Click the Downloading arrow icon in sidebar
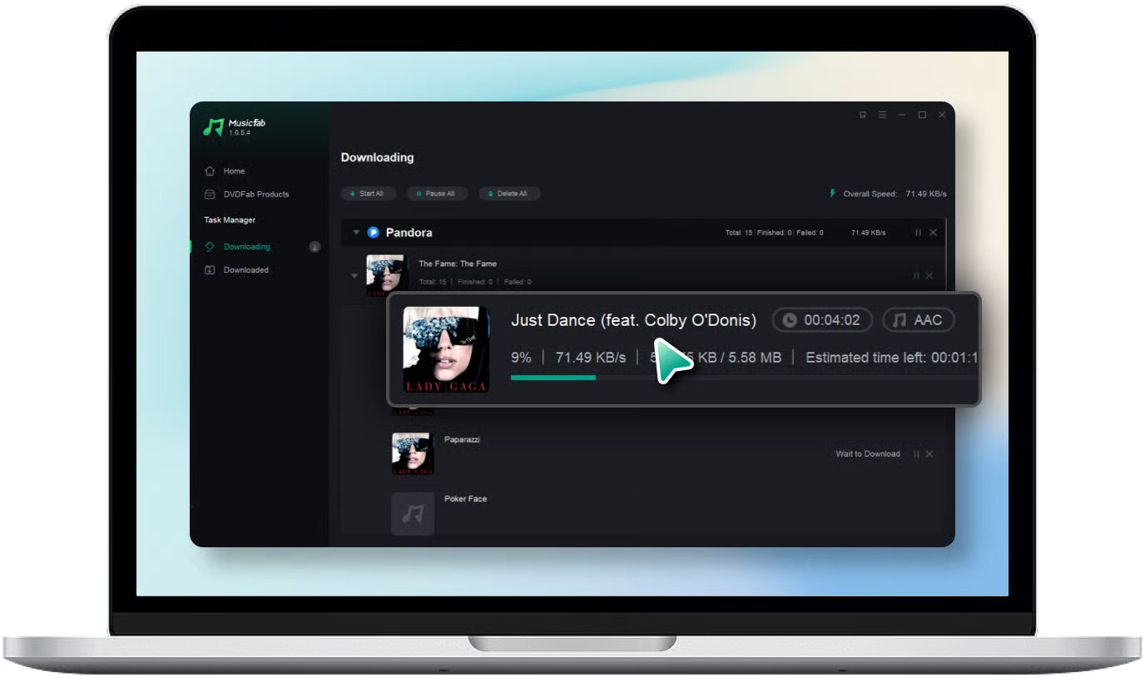The height and width of the screenshot is (682, 1145). tap(210, 247)
